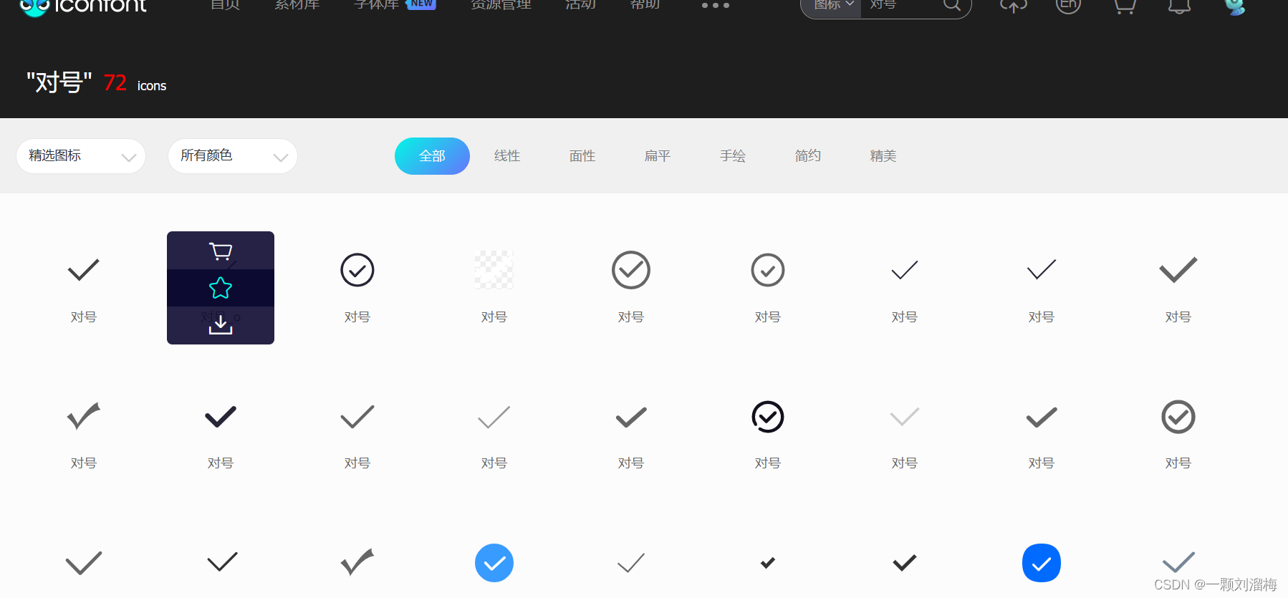Open the header shopping cart icon

click(x=1125, y=6)
